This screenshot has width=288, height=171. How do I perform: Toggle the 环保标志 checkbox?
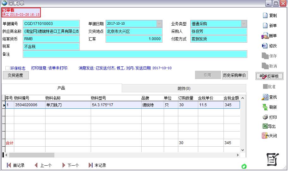pyautogui.click(x=7, y=68)
